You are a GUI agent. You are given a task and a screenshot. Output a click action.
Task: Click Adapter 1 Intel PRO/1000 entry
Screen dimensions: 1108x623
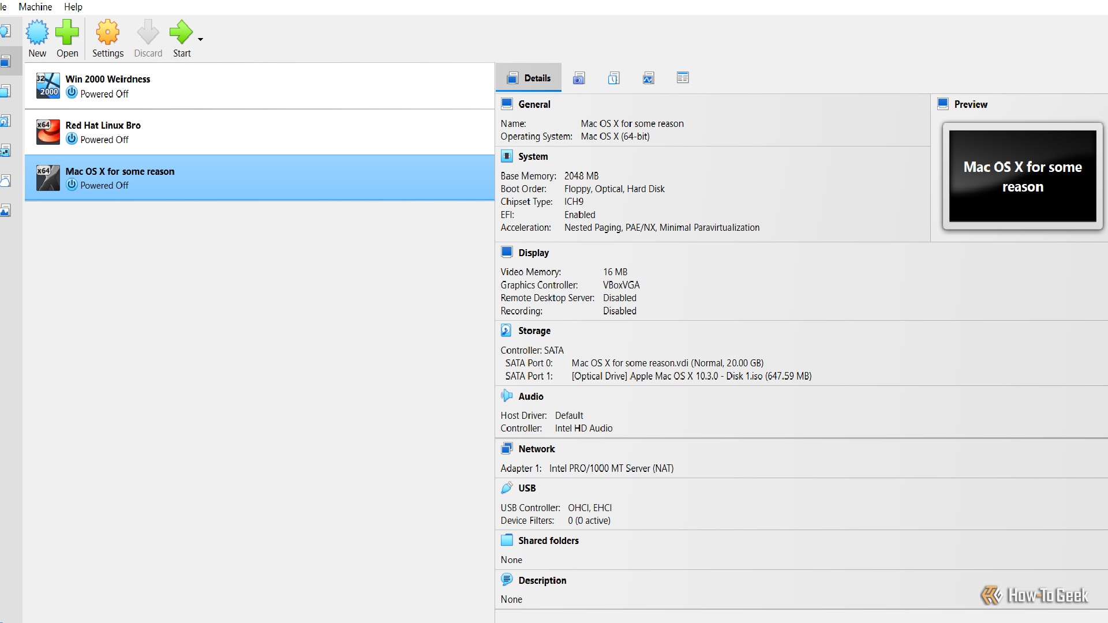pyautogui.click(x=611, y=468)
